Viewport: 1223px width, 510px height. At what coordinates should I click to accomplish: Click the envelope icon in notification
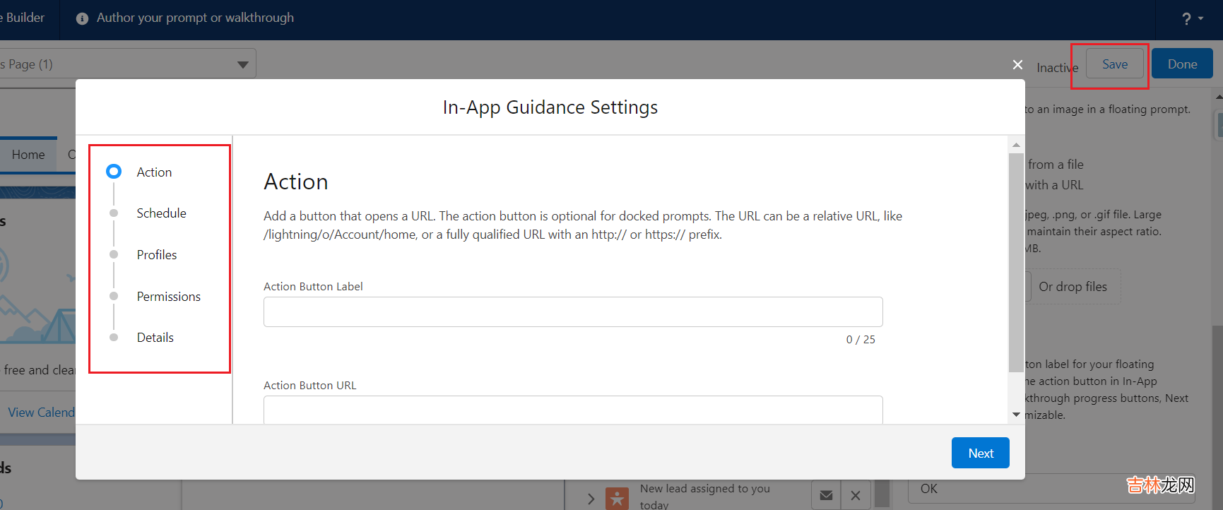(x=826, y=495)
